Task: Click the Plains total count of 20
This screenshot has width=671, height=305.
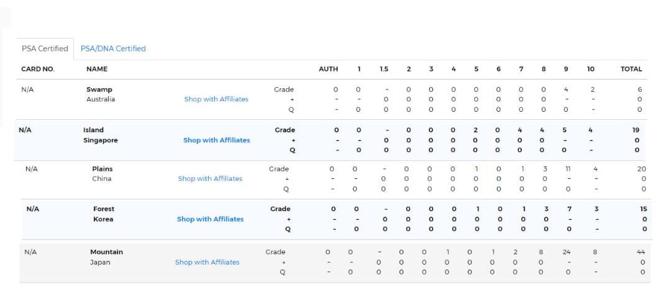Action: pos(641,169)
